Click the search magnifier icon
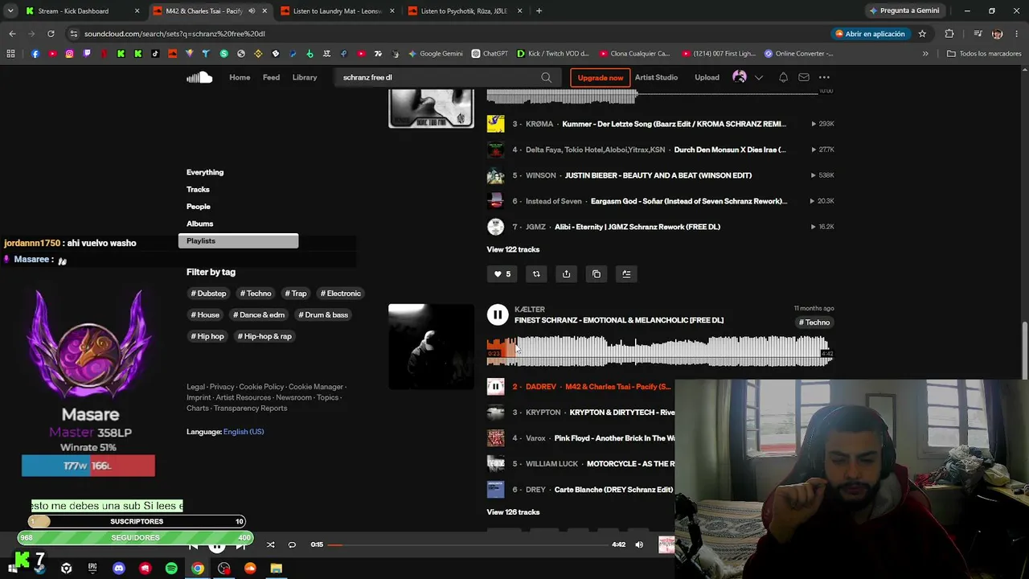The width and height of the screenshot is (1029, 579). pos(547,77)
